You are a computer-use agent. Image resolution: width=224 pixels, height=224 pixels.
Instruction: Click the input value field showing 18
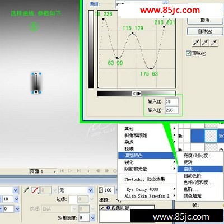tap(171, 101)
